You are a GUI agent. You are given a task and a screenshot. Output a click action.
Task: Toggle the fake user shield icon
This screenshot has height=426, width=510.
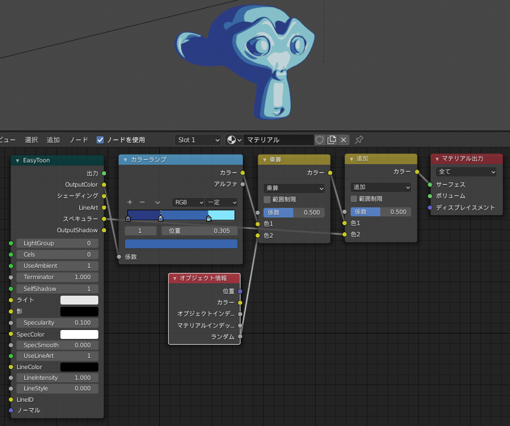click(320, 140)
